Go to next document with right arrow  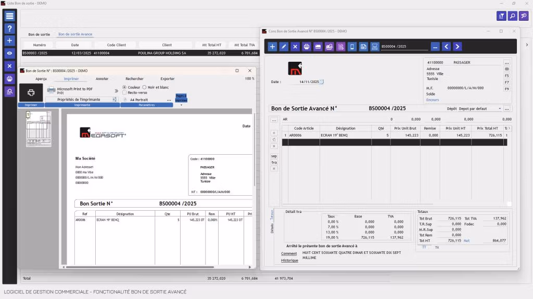click(x=458, y=46)
